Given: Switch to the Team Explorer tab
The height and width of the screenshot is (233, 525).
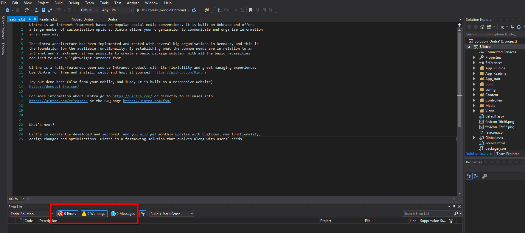Looking at the screenshot, I should pos(507,154).
